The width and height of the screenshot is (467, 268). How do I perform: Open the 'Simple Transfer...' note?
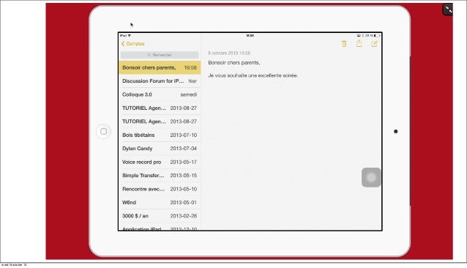(160, 176)
